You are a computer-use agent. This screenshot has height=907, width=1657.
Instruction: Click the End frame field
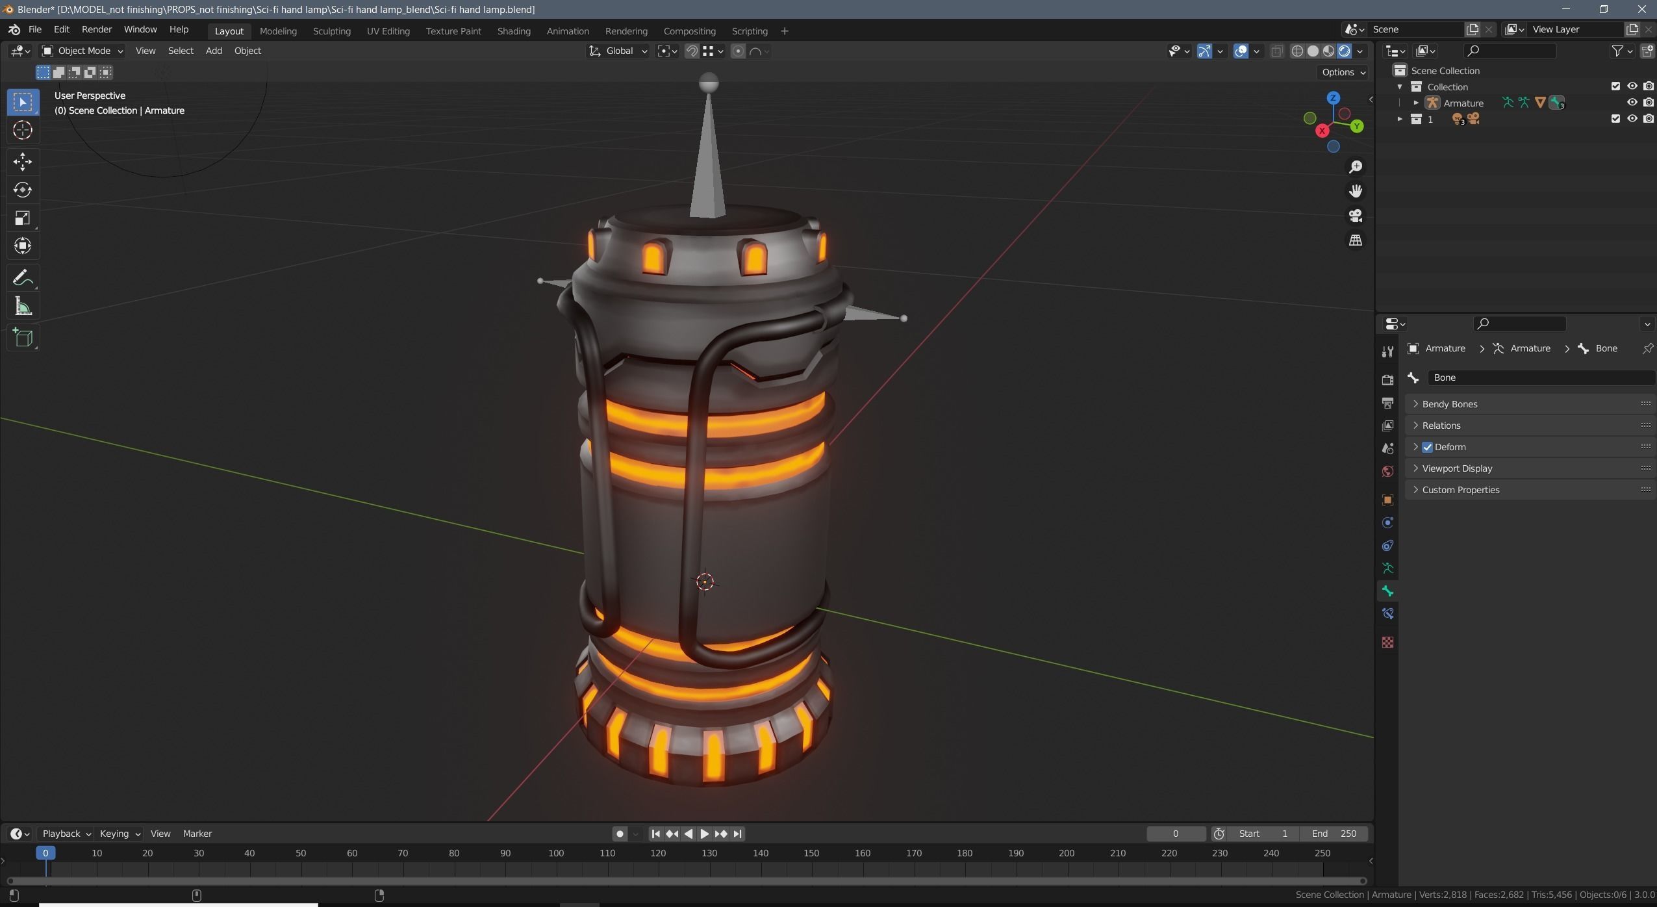point(1334,834)
